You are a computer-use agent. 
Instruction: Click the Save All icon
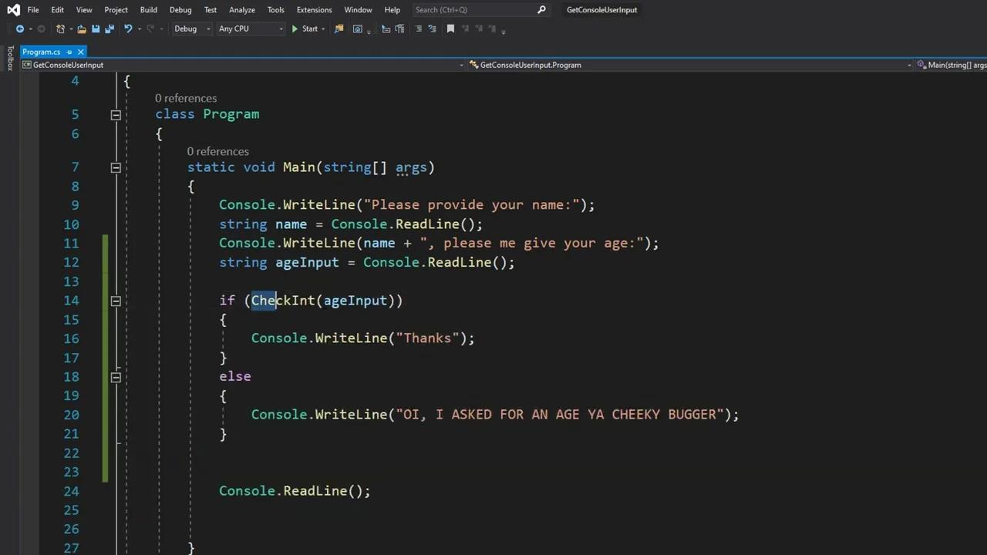[111, 29]
